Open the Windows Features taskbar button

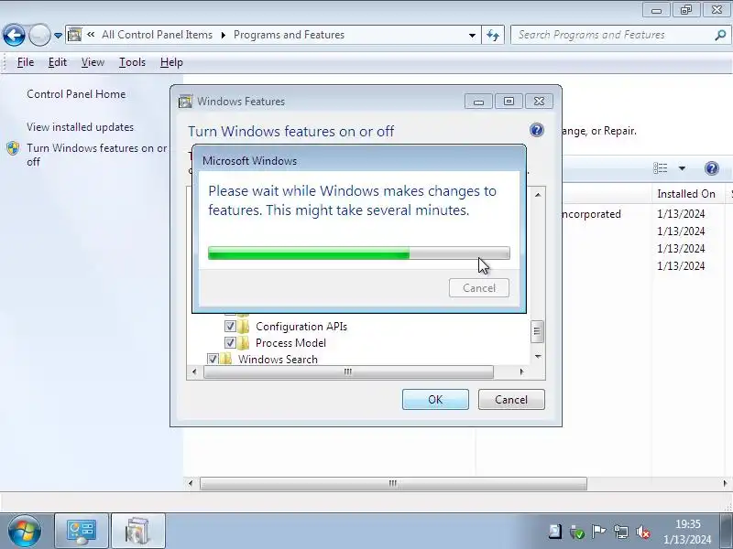coord(138,532)
